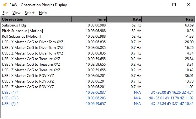
Task: Minimize the RAW display window
Action: click(160, 5)
